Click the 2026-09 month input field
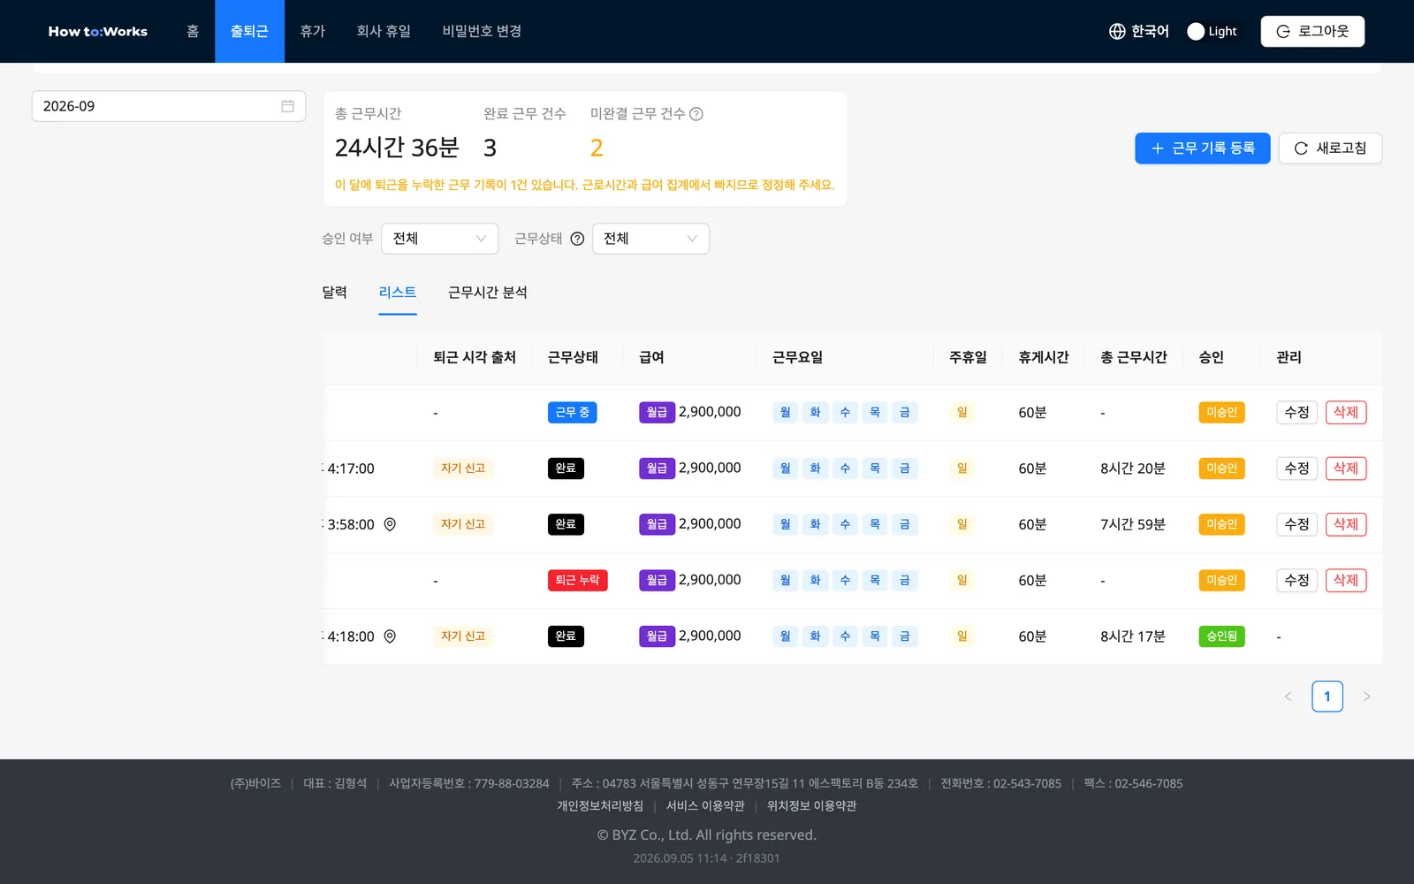The height and width of the screenshot is (884, 1414). point(169,106)
